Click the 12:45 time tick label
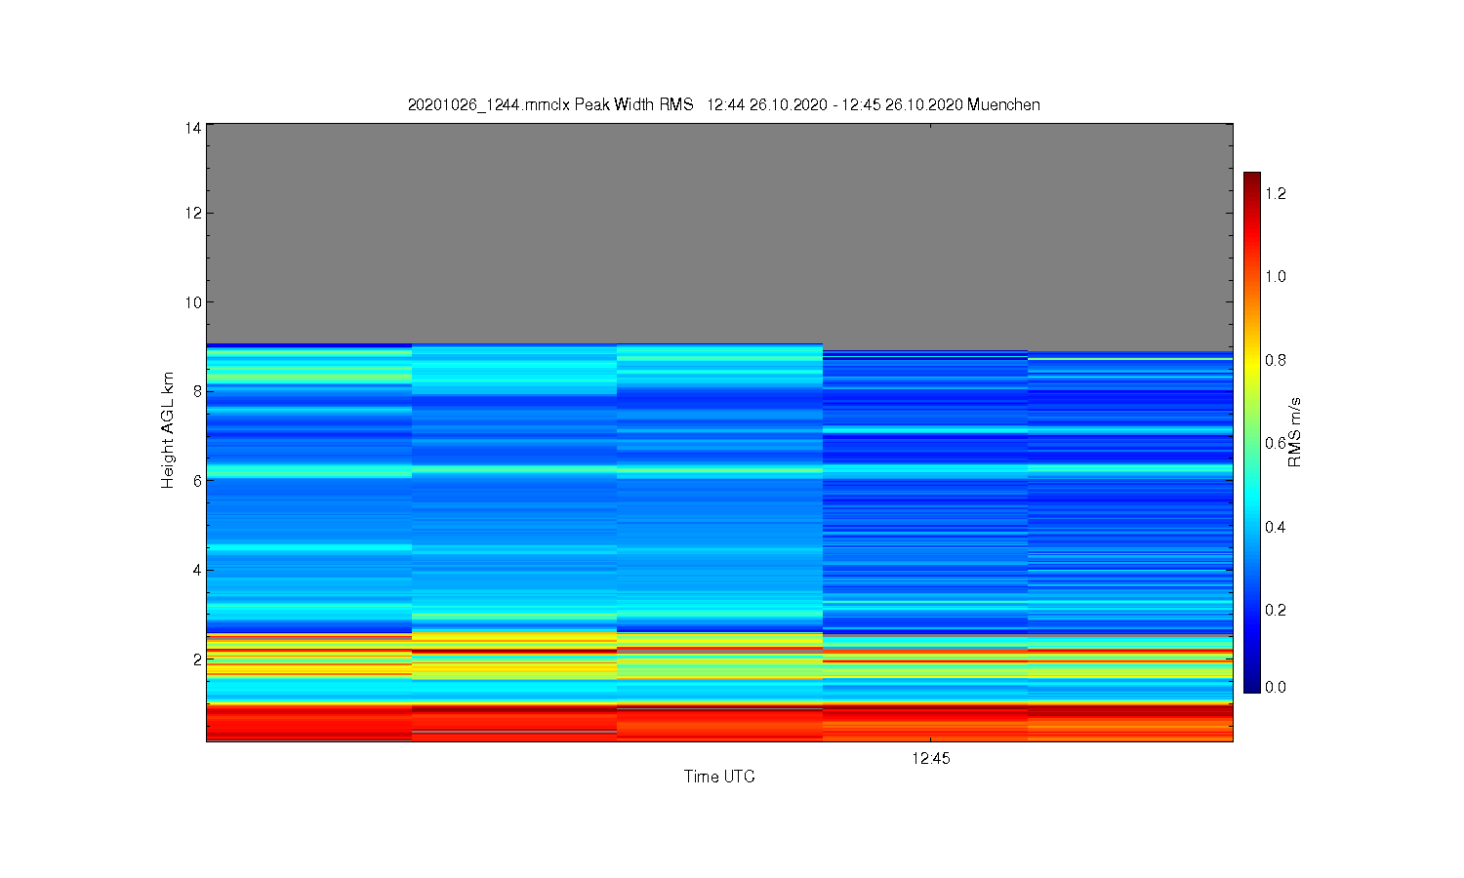This screenshot has height=878, width=1464. point(931,759)
